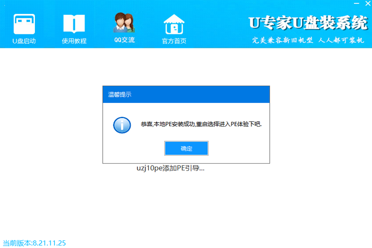Open the U盘启动 USB drive icon
372x248 pixels.
click(24, 23)
